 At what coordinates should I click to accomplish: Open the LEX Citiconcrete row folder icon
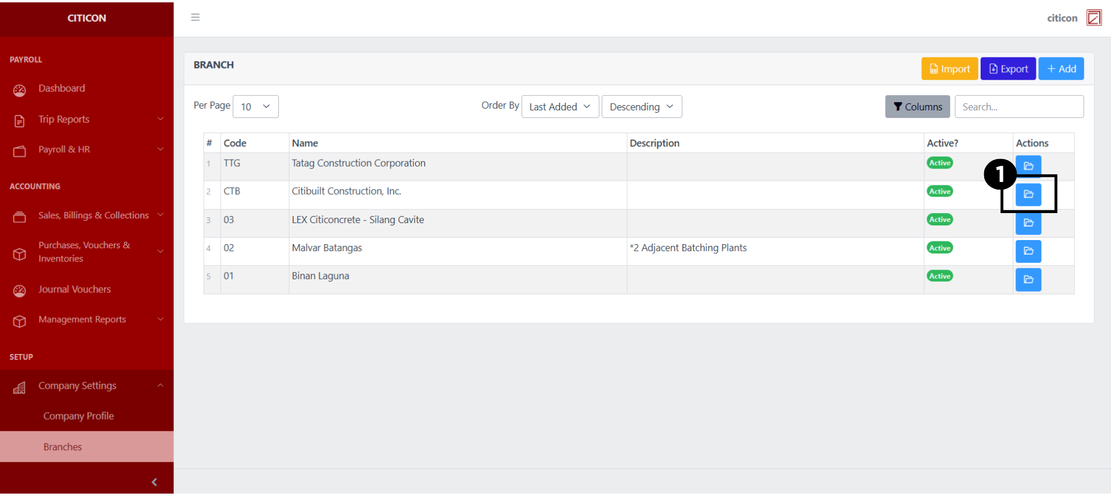pyautogui.click(x=1028, y=223)
